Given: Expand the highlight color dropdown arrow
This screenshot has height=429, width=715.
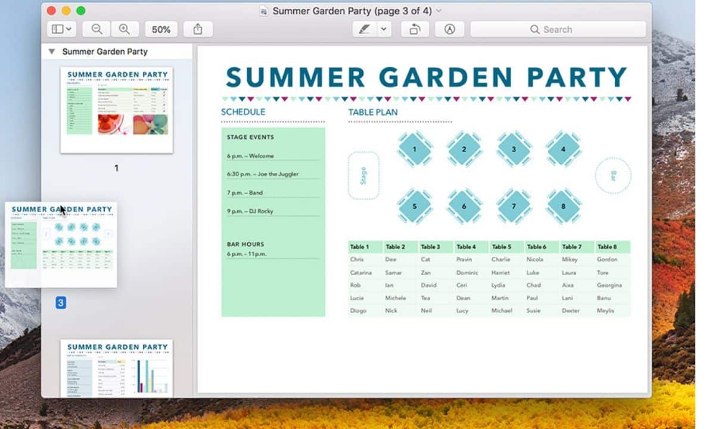Looking at the screenshot, I should (x=384, y=29).
